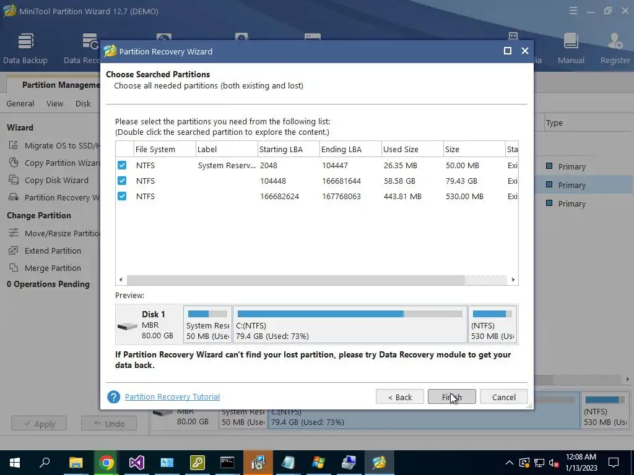This screenshot has height=475, width=634.
Task: Click the Register icon in main toolbar
Action: (x=615, y=48)
